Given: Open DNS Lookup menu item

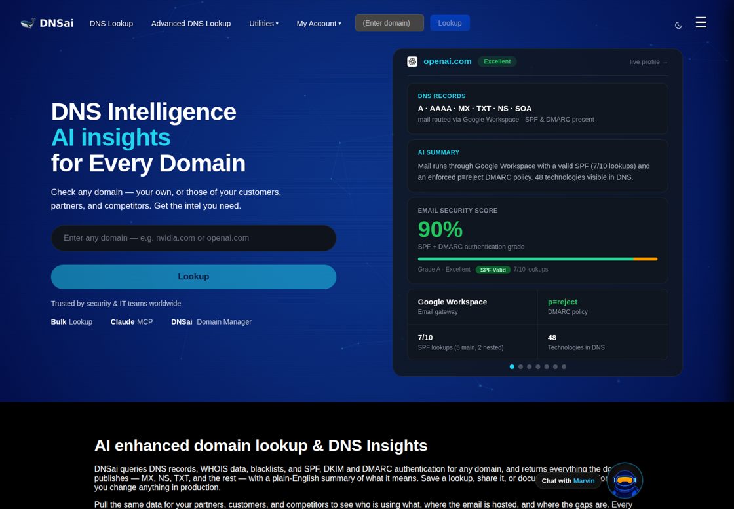Looking at the screenshot, I should 111,24.
